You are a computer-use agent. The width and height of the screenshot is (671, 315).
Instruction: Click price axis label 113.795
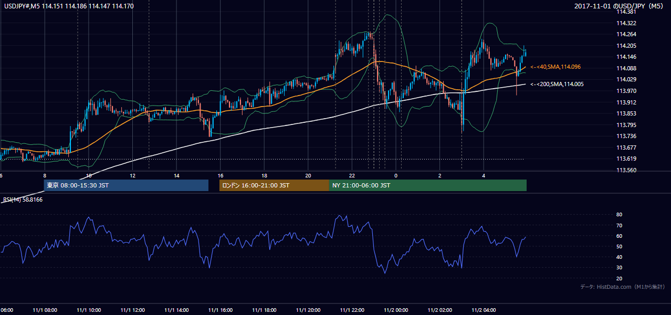(x=626, y=125)
